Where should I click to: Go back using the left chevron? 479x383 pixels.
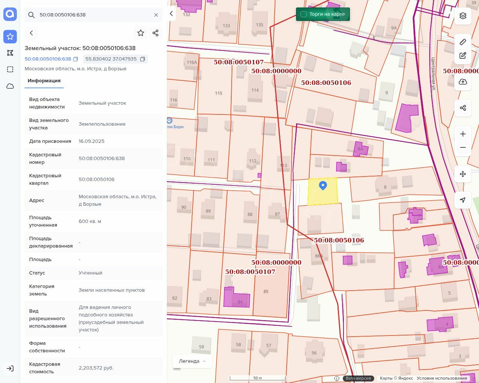31,33
